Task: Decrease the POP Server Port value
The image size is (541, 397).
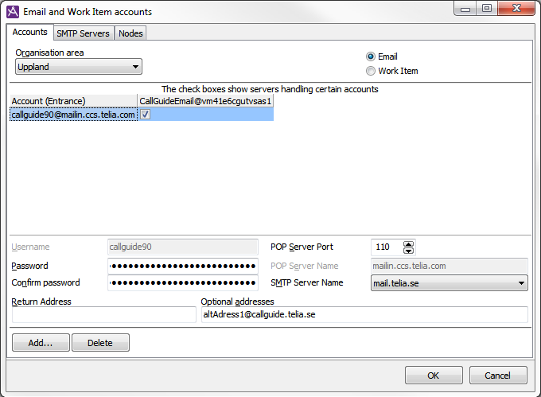Action: coord(409,251)
